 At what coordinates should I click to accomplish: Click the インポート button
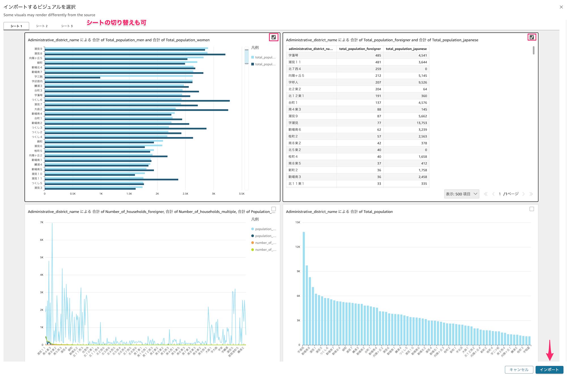click(x=549, y=369)
